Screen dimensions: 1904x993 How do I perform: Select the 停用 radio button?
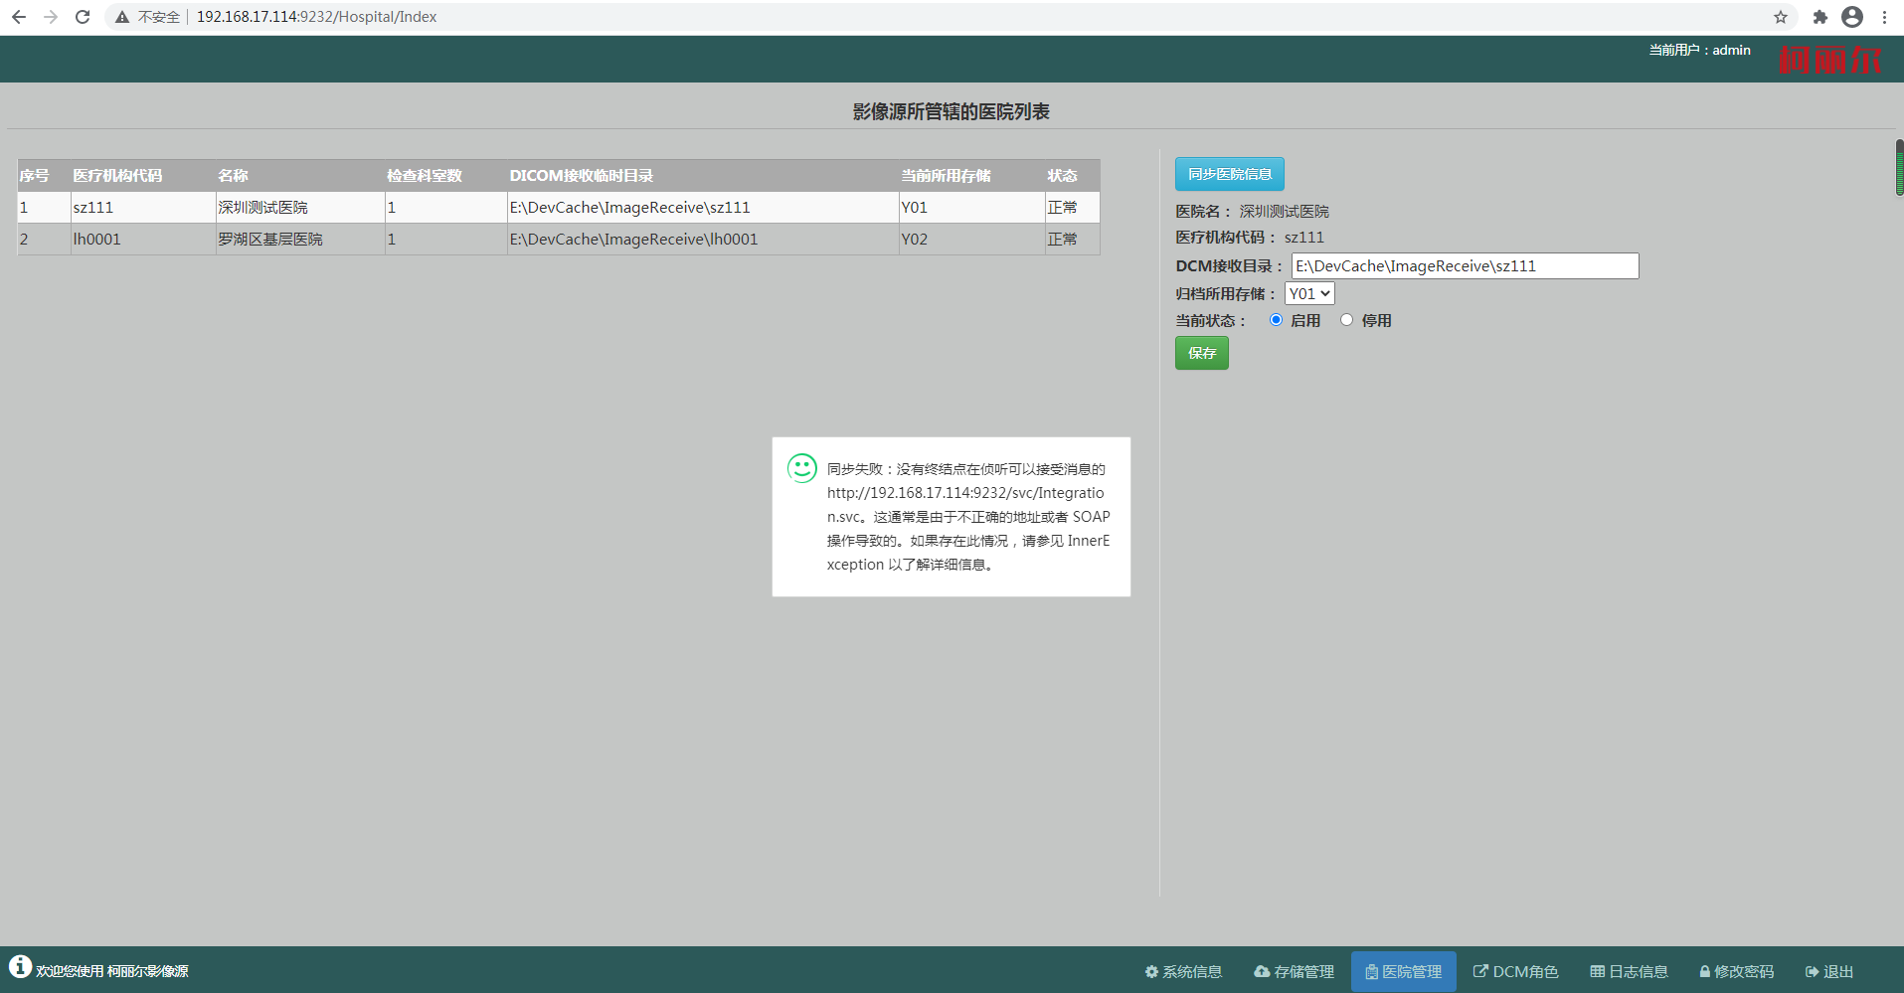click(x=1346, y=320)
